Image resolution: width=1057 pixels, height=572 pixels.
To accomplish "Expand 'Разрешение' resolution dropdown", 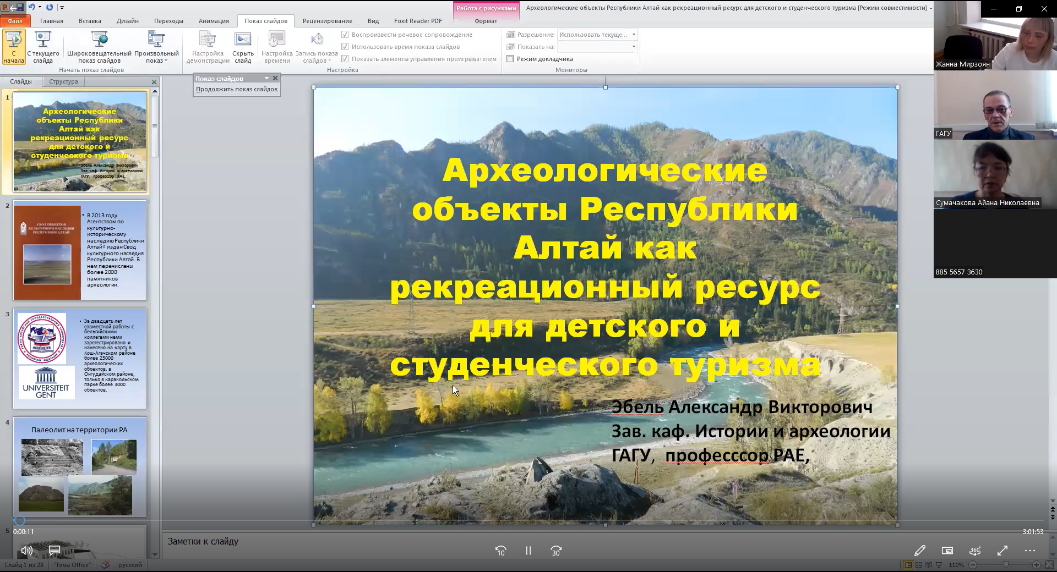I will (x=634, y=35).
